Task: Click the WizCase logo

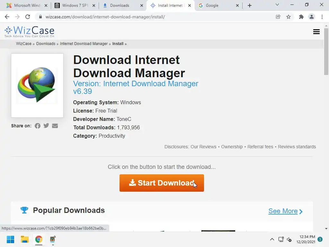Action: click(29, 32)
